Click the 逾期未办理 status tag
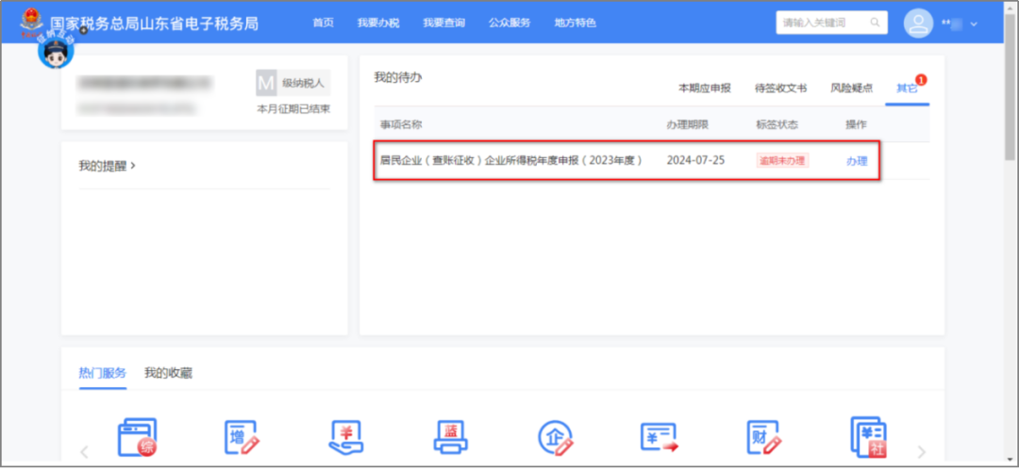The image size is (1019, 469). [782, 160]
